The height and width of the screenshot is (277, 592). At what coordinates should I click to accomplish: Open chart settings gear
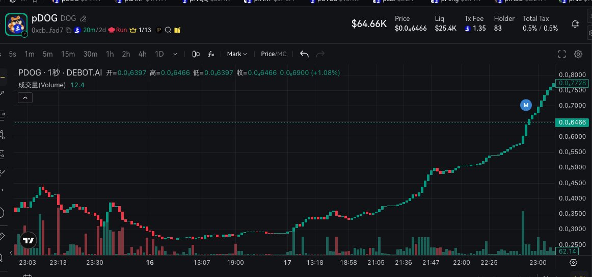pos(578,54)
